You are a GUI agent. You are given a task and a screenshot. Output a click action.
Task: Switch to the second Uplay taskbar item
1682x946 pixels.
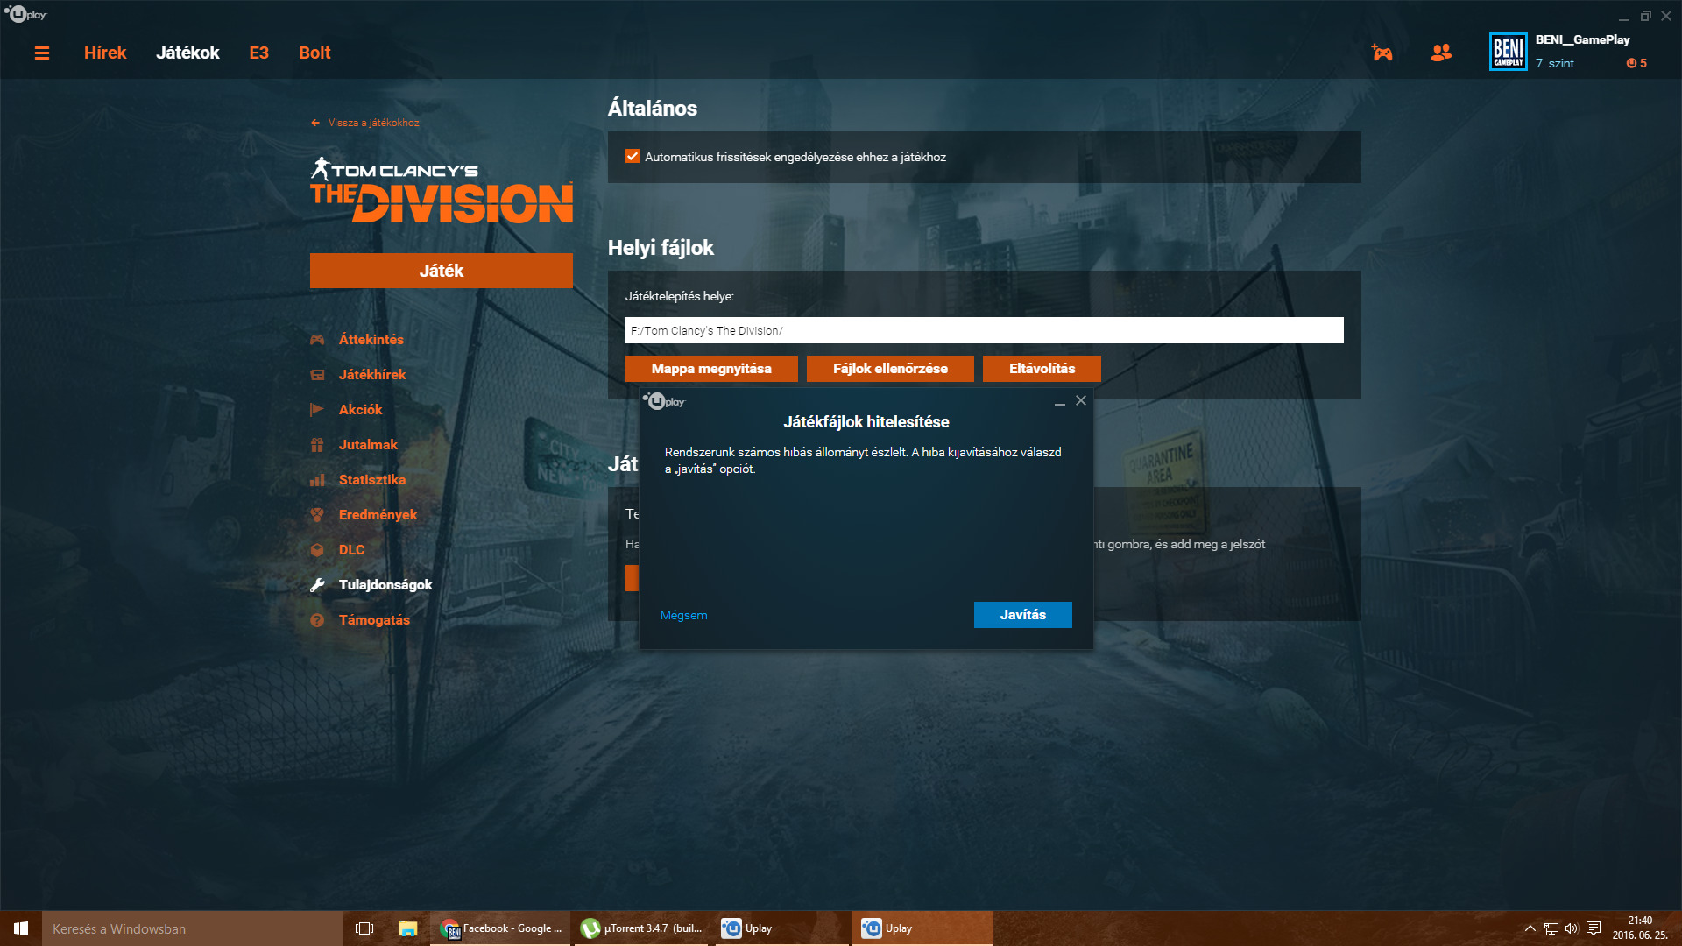pyautogui.click(x=922, y=928)
